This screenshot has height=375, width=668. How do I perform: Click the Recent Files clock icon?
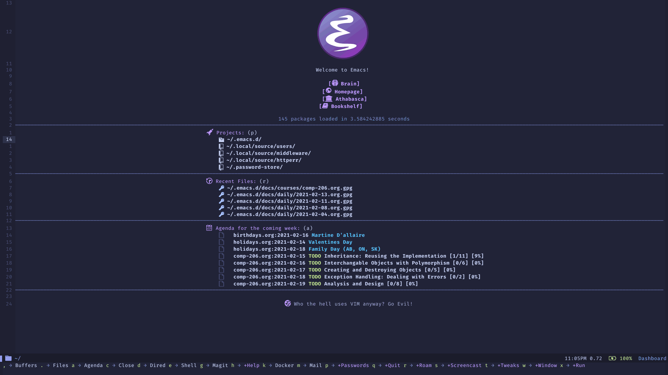[209, 181]
